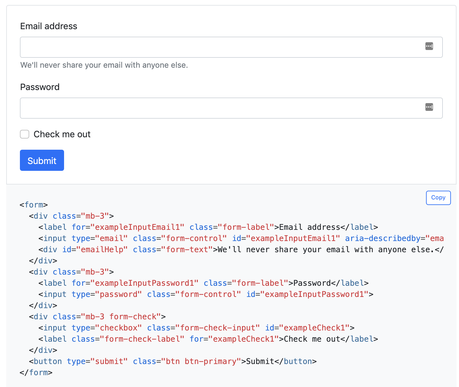Viewport: 459px width, 387px height.
Task: Click the button type="submit" code line
Action: (x=173, y=362)
